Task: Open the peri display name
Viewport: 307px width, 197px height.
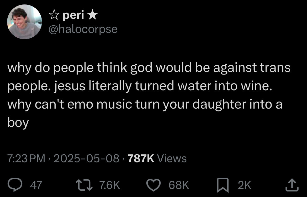Action: (73, 15)
